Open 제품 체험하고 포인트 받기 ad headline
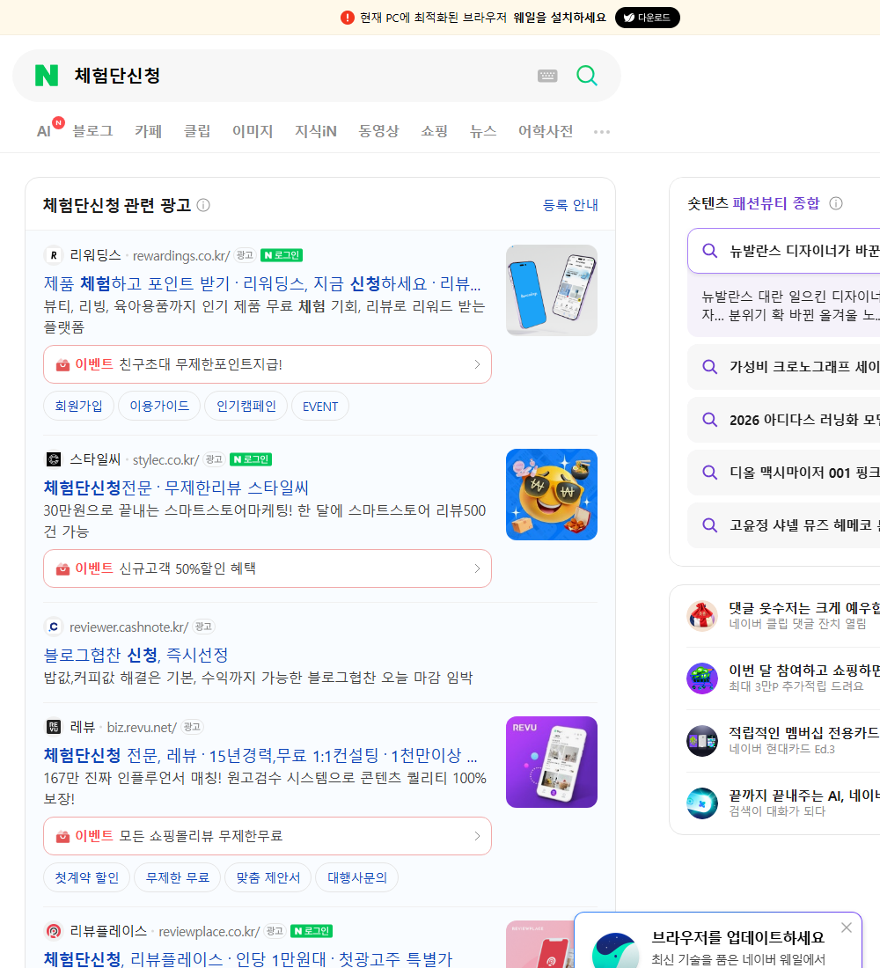Viewport: 880px width, 968px height. click(262, 283)
